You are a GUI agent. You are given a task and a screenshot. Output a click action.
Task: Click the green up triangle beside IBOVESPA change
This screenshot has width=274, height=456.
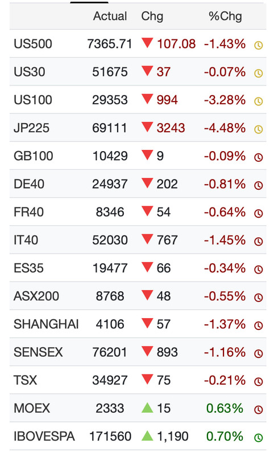147,435
